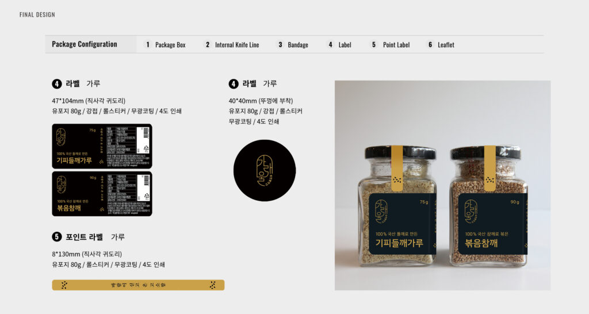Screen dimensions: 589x314
Task: Click the yellow point label strip
Action: coord(138,285)
